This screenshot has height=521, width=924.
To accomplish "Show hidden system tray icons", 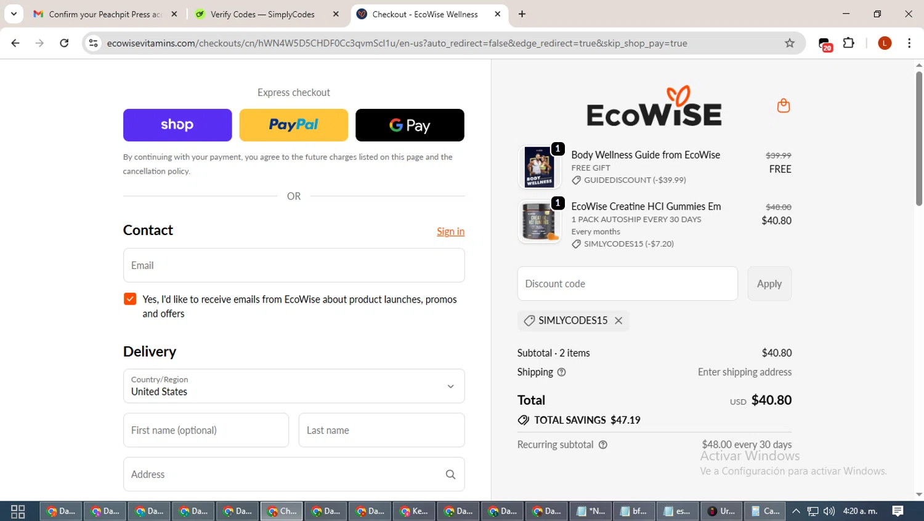I will click(x=796, y=511).
